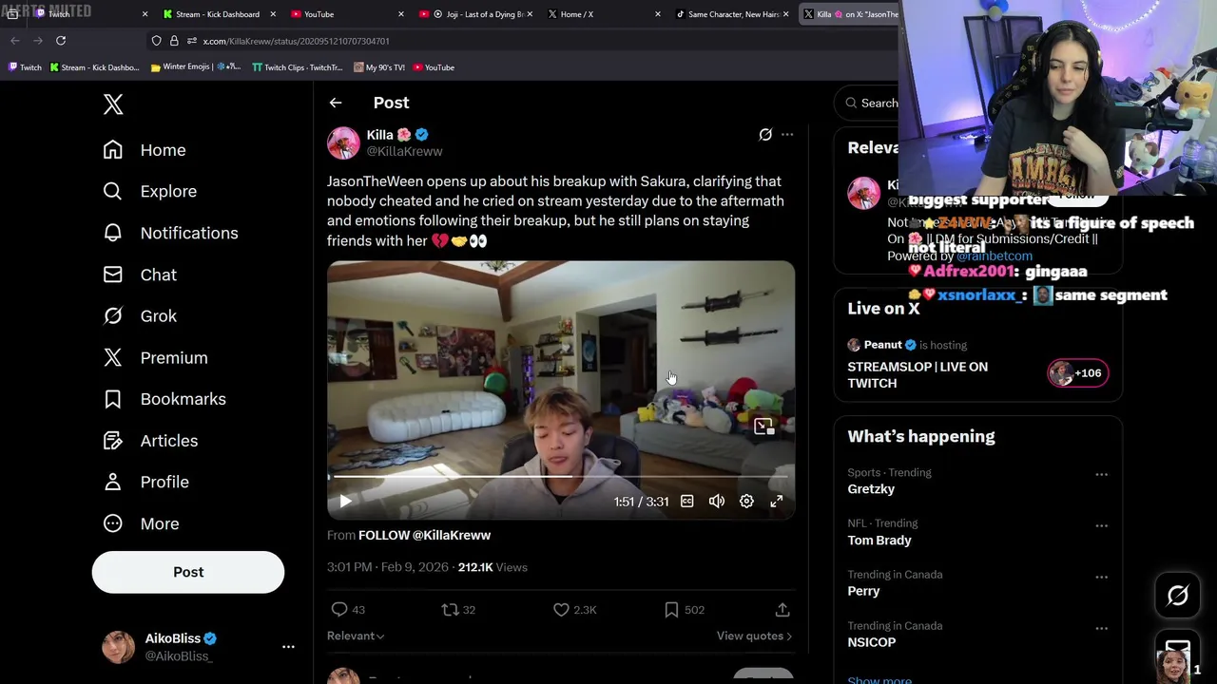Screen dimensions: 1217x684
Task: Open the @KillaKreww handle link
Action: [404, 152]
